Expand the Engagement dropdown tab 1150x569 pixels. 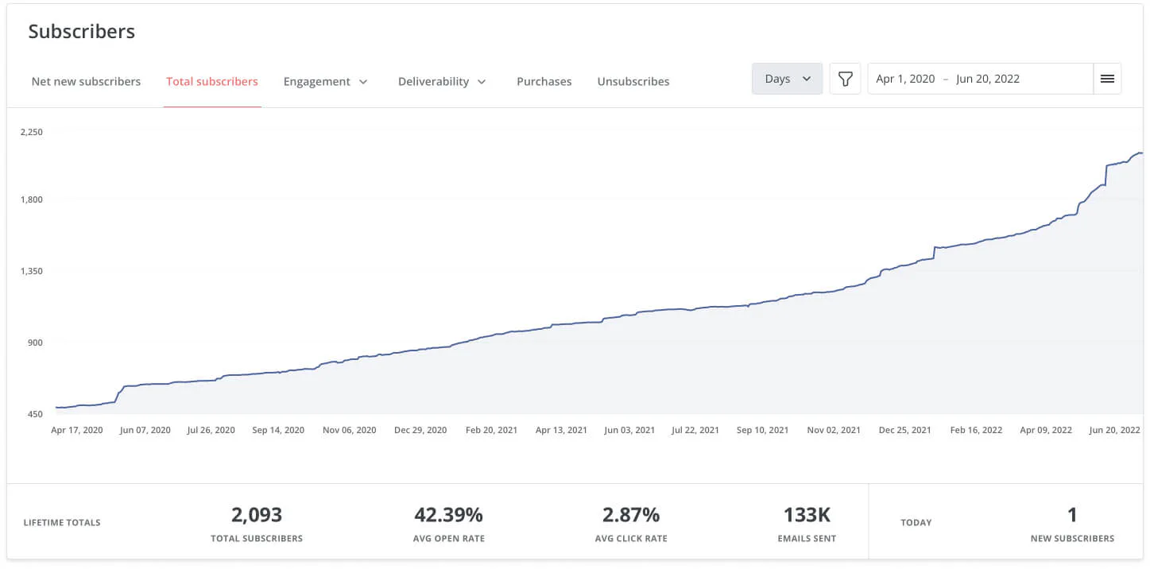pos(326,81)
